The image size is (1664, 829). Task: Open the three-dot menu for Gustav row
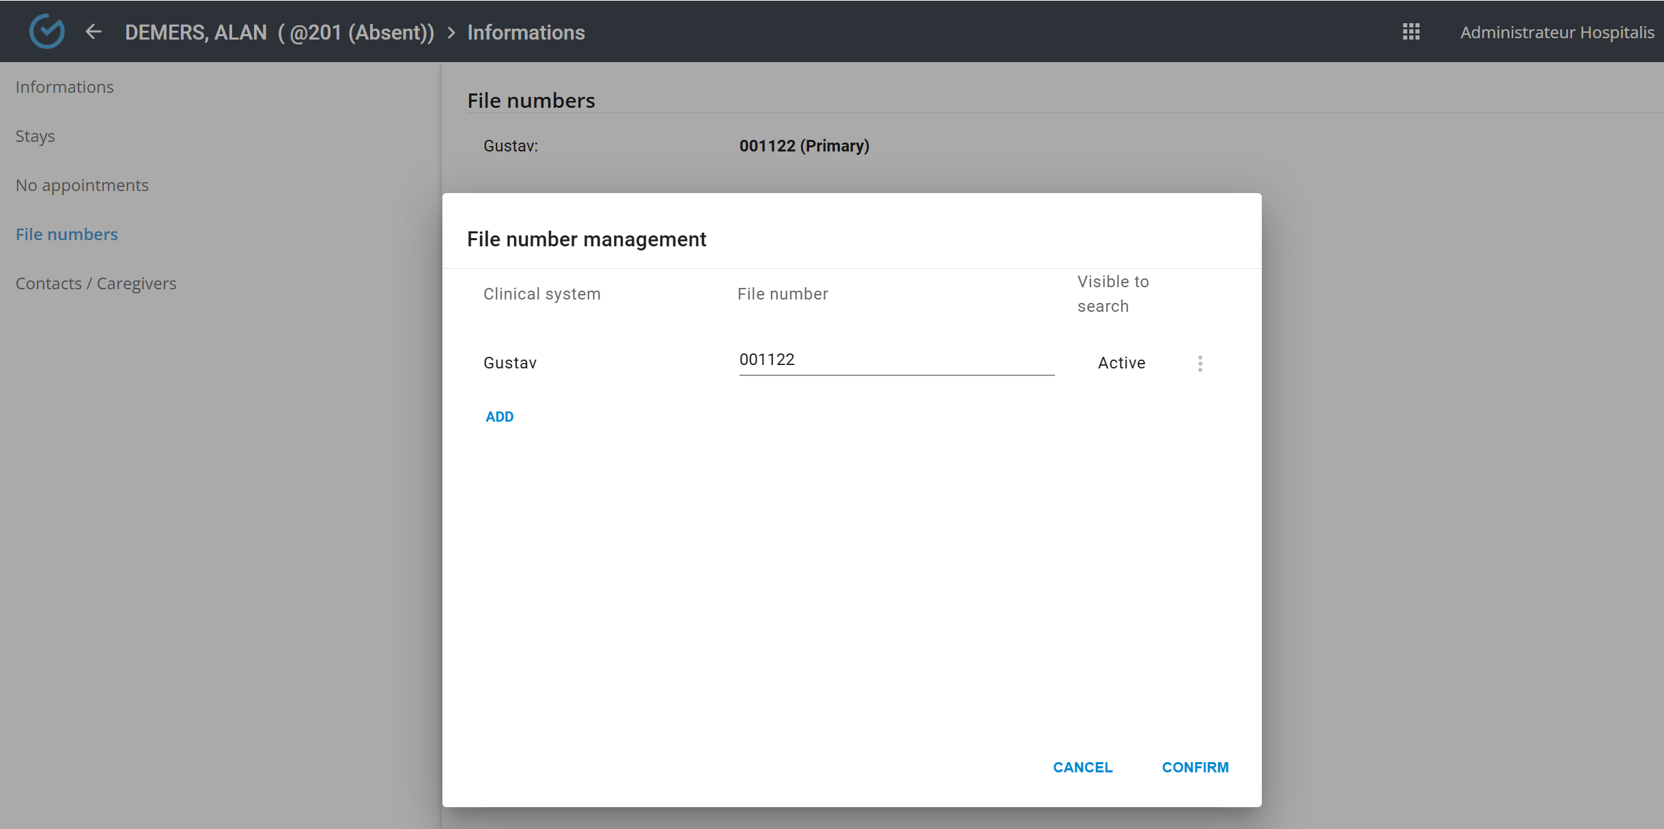1200,363
